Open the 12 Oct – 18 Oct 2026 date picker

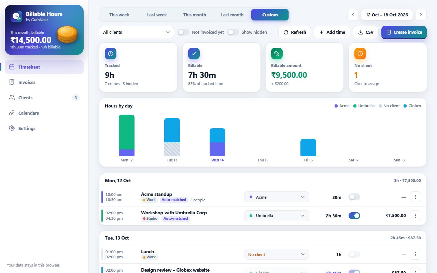tap(387, 15)
